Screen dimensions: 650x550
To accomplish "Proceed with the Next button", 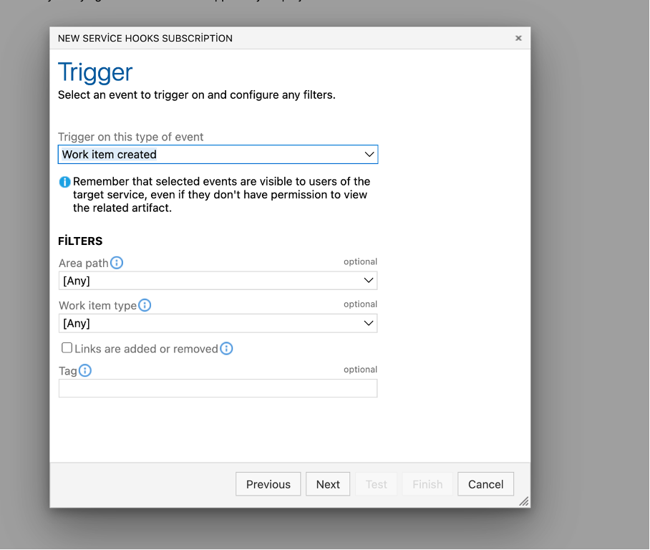I will (x=328, y=484).
